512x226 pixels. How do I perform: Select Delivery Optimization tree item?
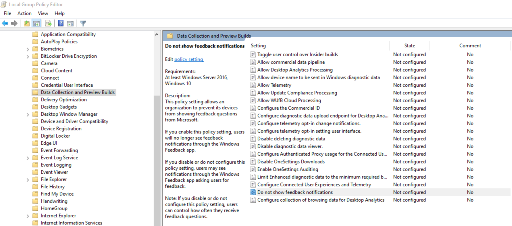click(x=64, y=100)
